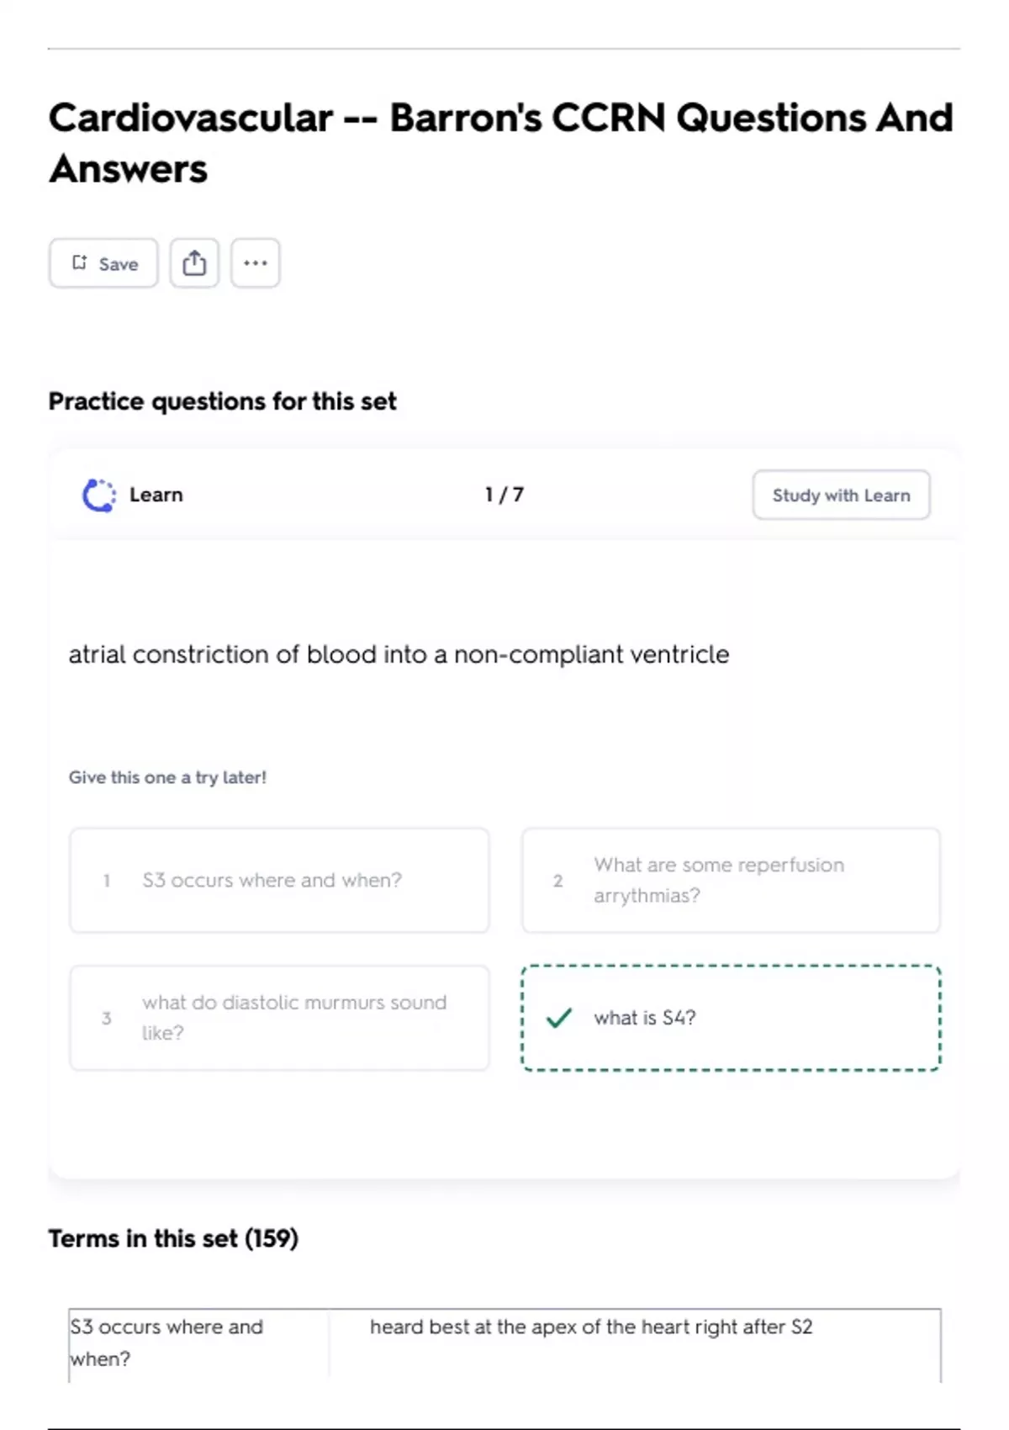
Task: Save this flashcard set
Action: point(103,263)
